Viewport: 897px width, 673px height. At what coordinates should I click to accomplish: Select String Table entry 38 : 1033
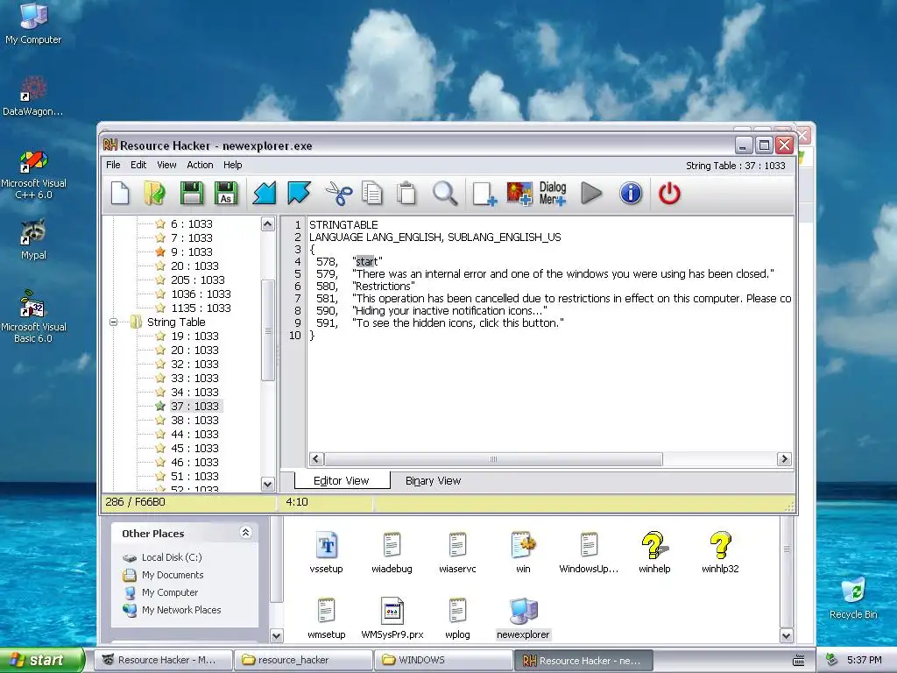point(194,420)
